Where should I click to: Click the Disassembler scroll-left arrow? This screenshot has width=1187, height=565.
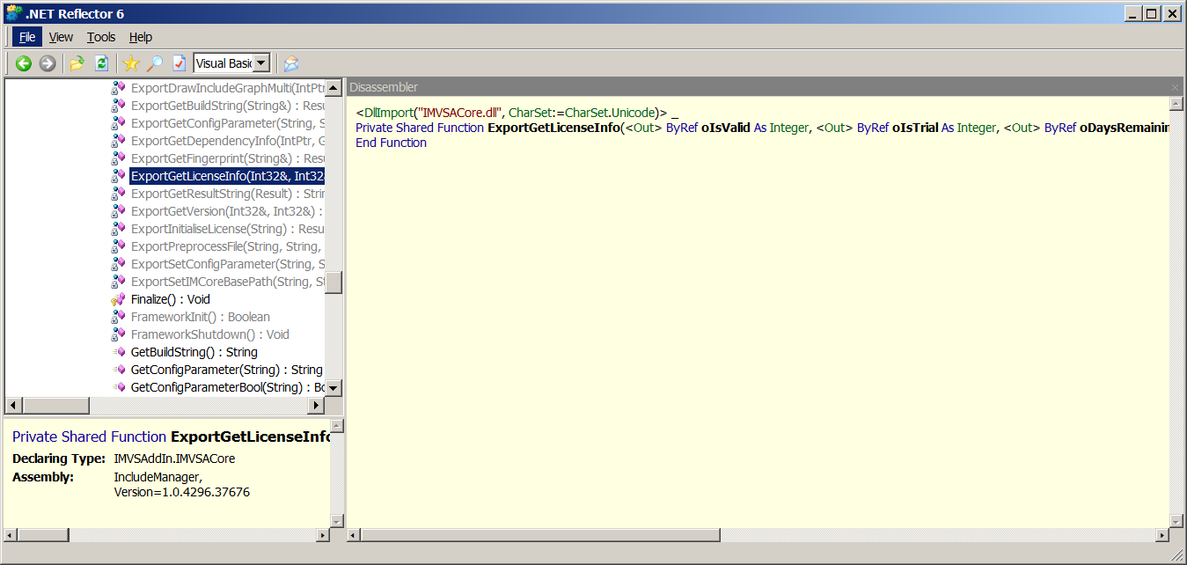coord(354,535)
